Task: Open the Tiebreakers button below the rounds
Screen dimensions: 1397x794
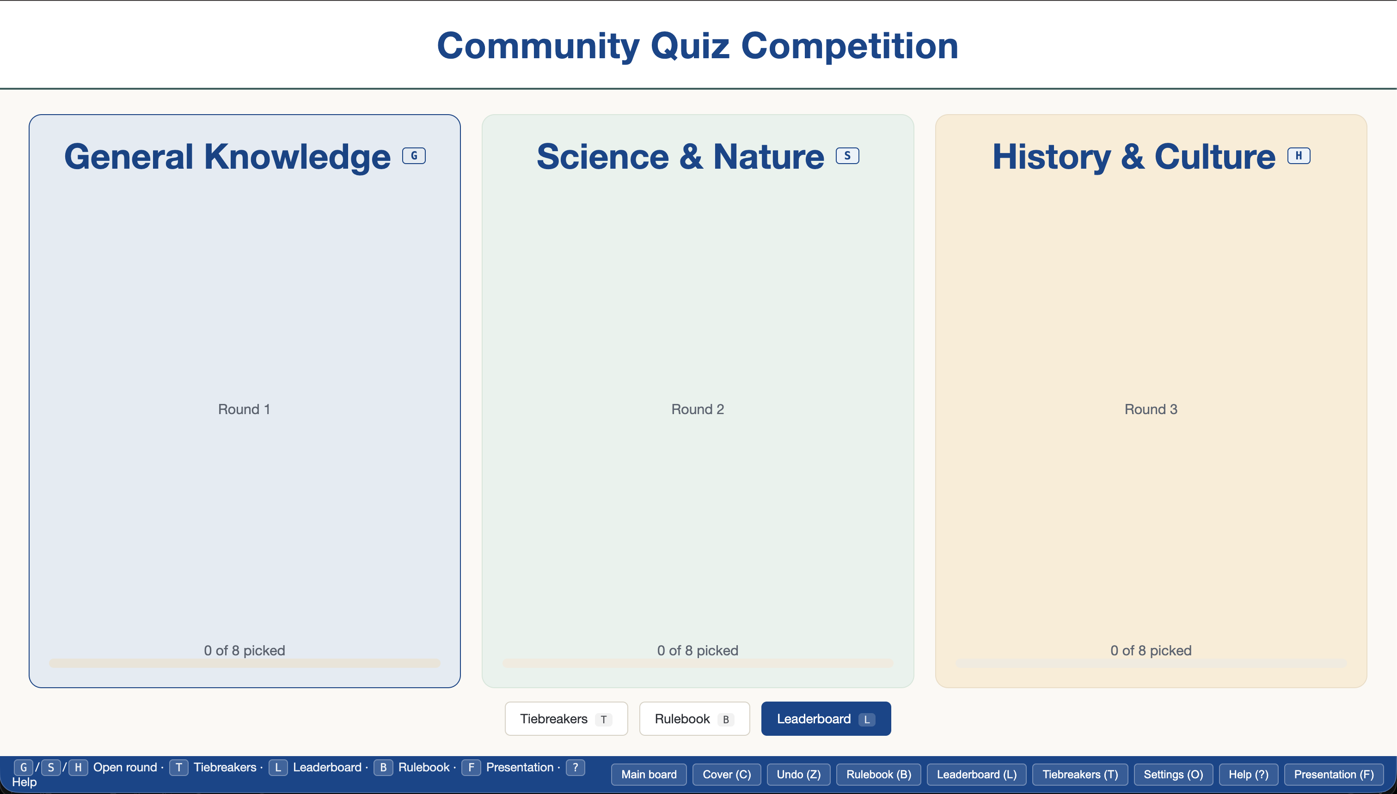Action: [x=566, y=719]
